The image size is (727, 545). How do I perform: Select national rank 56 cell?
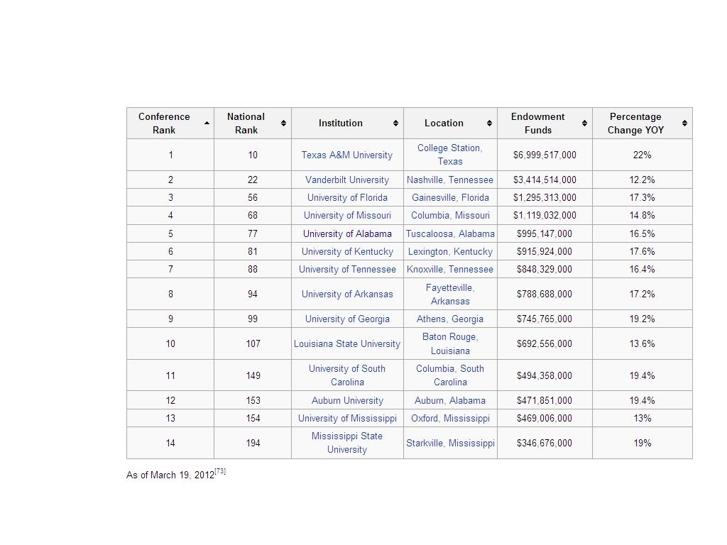(x=253, y=198)
